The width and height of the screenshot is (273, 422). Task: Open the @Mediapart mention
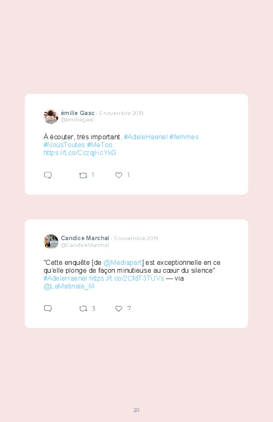coord(122,263)
